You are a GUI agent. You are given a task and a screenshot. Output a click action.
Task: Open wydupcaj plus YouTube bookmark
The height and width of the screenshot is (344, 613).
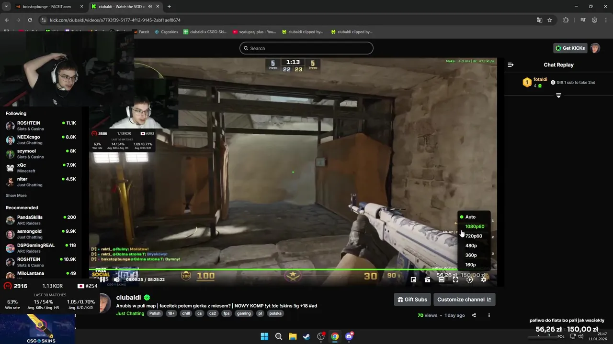coord(254,32)
